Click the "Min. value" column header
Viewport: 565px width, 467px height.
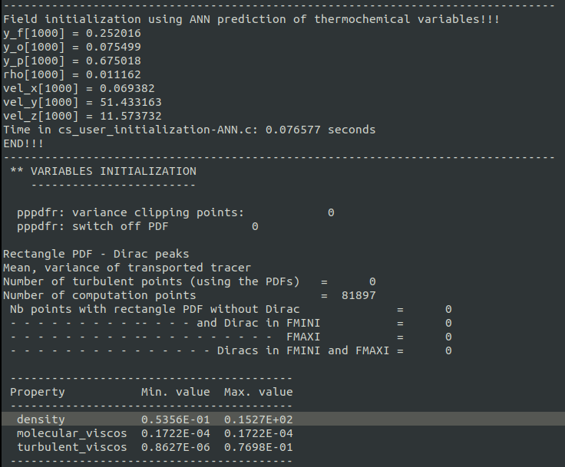point(175,392)
